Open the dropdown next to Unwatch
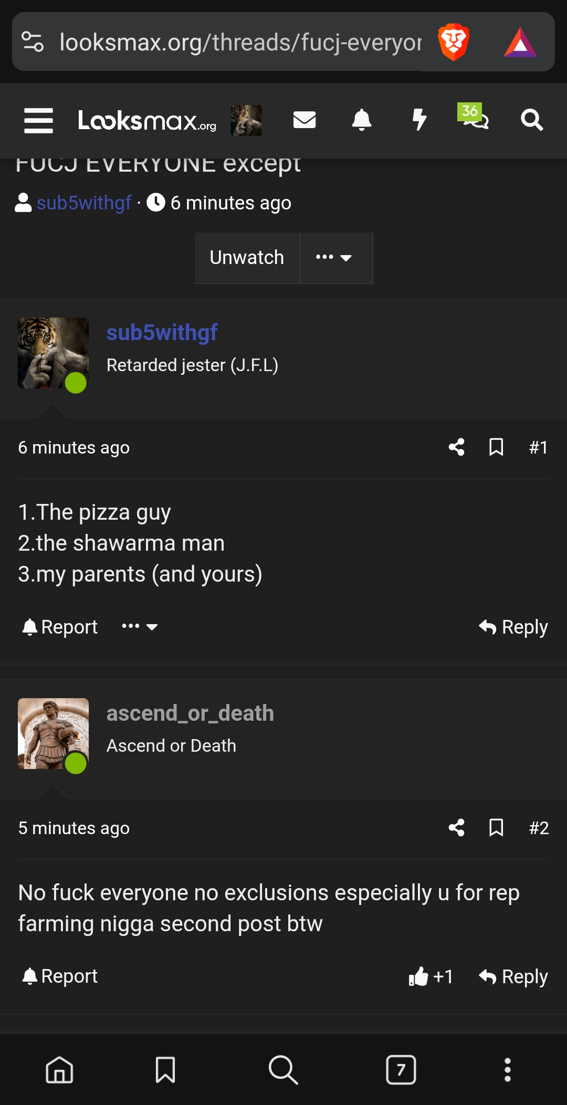This screenshot has width=567, height=1105. (x=336, y=257)
